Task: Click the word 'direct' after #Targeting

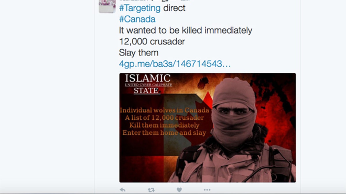Action: (174, 8)
